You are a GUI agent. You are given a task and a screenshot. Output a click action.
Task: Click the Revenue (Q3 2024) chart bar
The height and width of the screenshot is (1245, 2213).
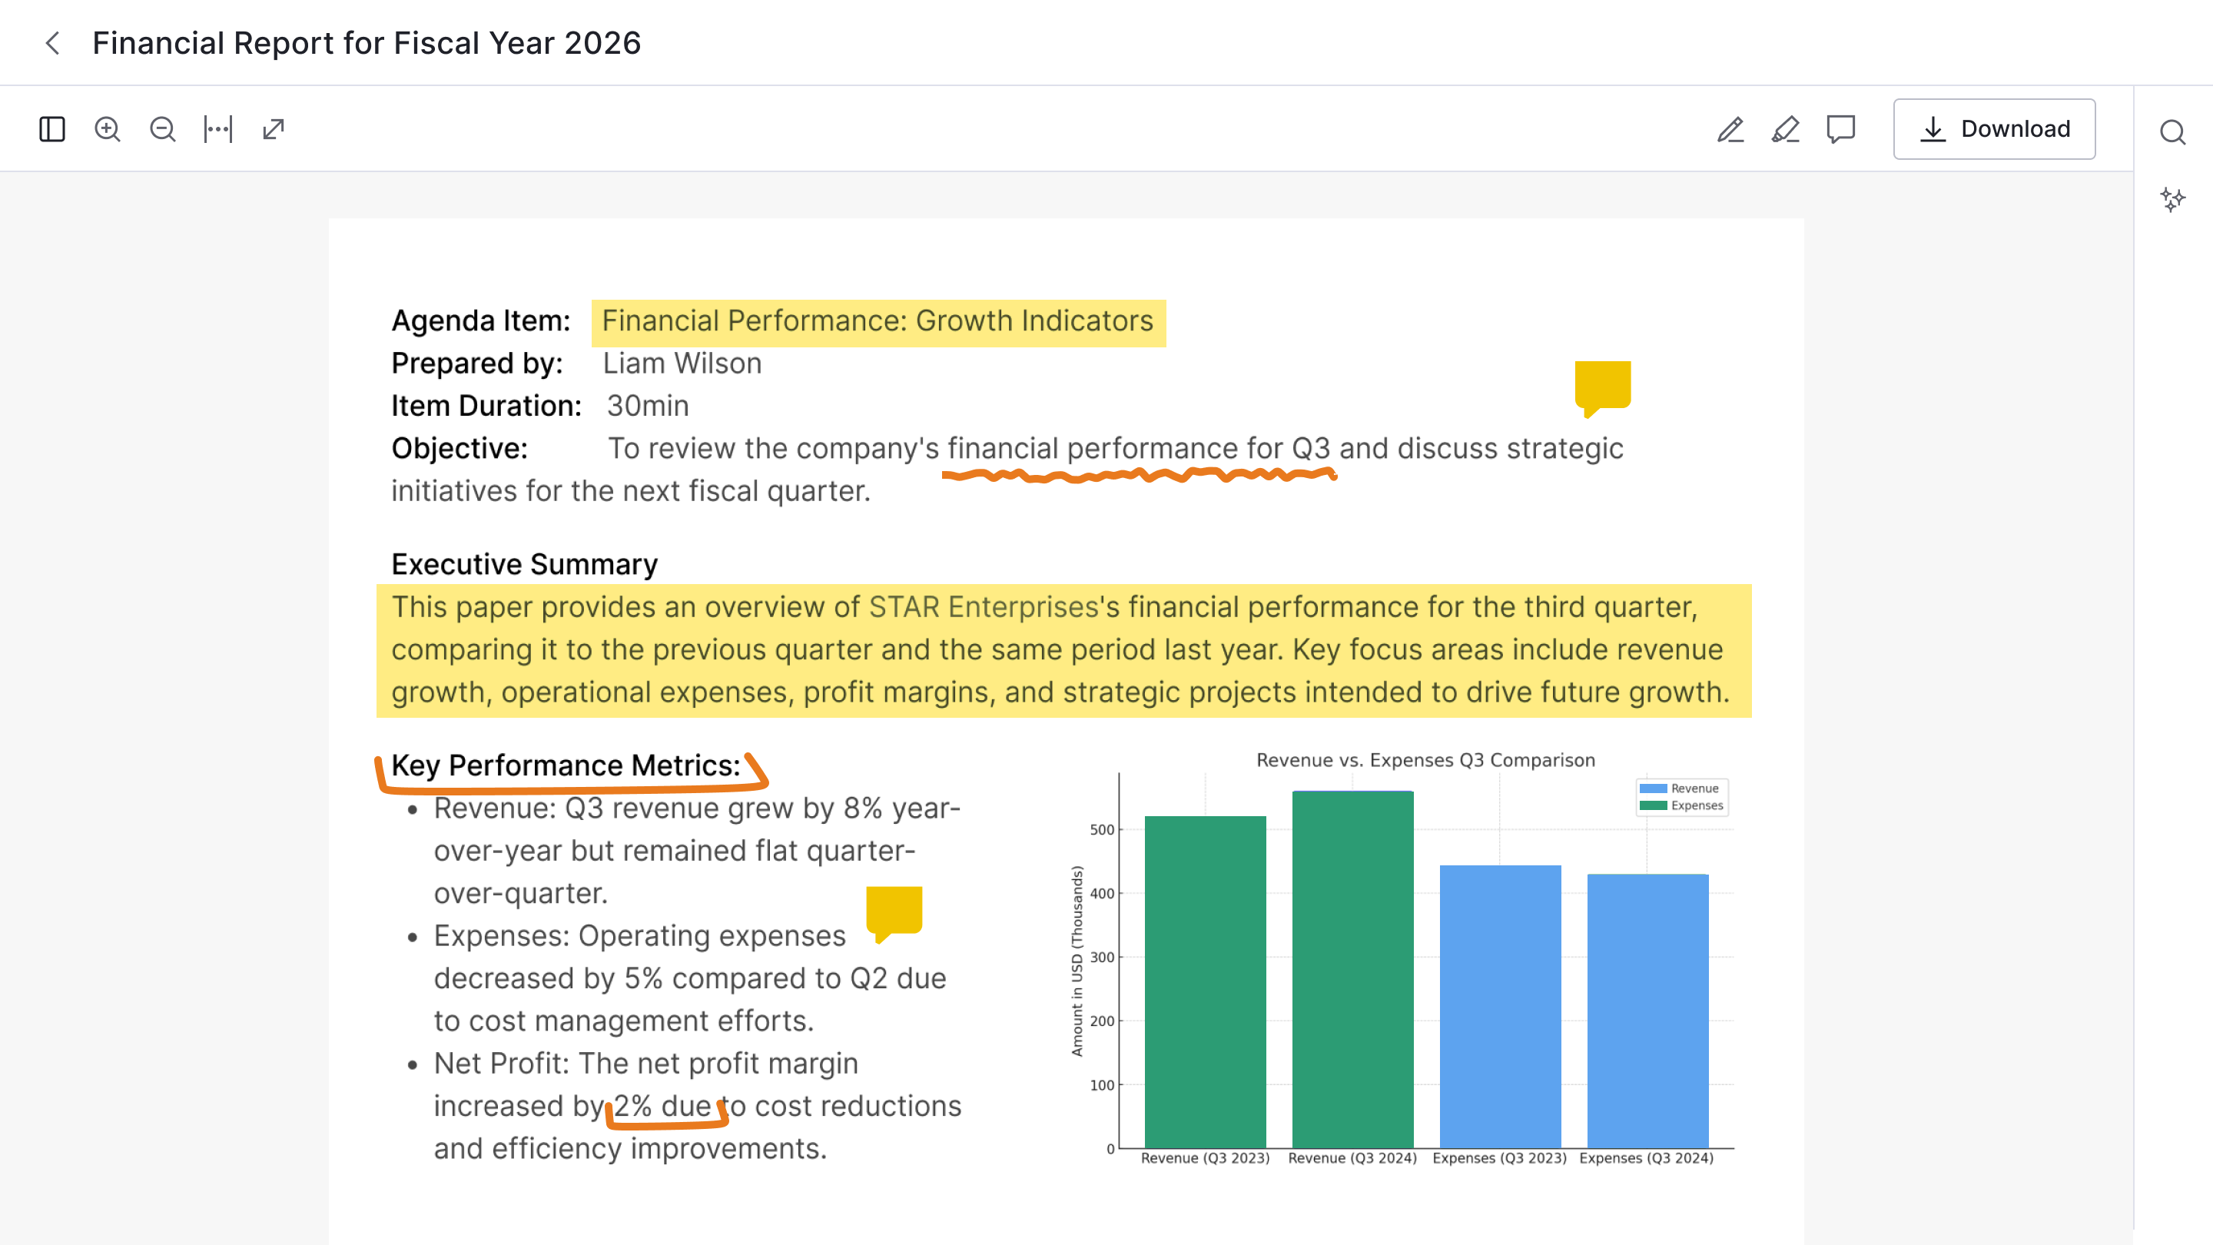click(1352, 968)
